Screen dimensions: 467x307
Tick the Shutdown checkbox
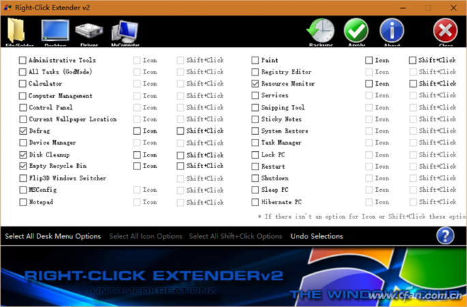(255, 178)
